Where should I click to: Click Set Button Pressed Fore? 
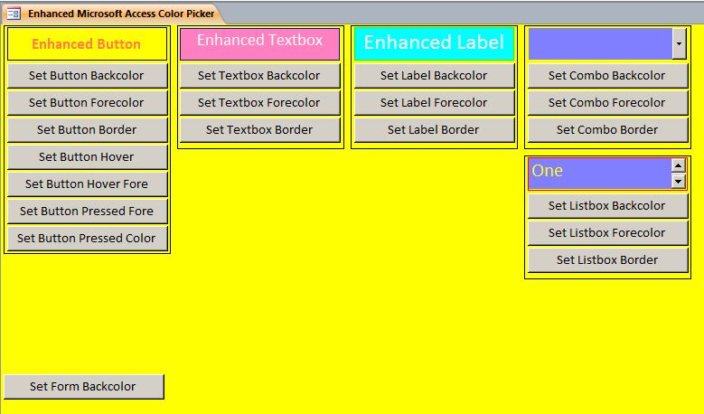[x=87, y=211]
